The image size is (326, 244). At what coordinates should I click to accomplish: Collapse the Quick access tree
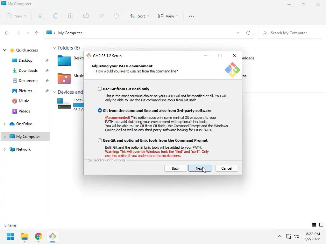tap(4, 50)
